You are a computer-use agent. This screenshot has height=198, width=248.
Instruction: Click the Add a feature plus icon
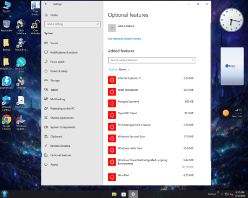point(112,28)
